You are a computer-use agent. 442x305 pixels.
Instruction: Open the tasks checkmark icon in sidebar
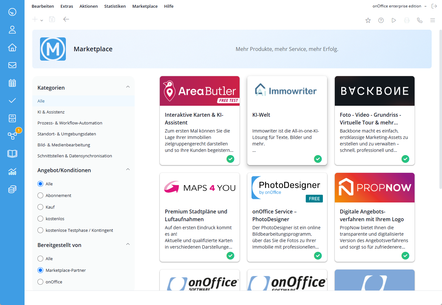click(x=12, y=101)
